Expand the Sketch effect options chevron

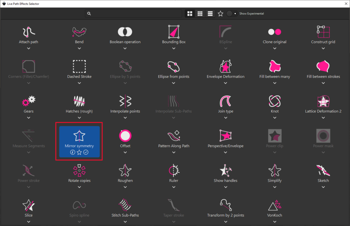(x=323, y=187)
